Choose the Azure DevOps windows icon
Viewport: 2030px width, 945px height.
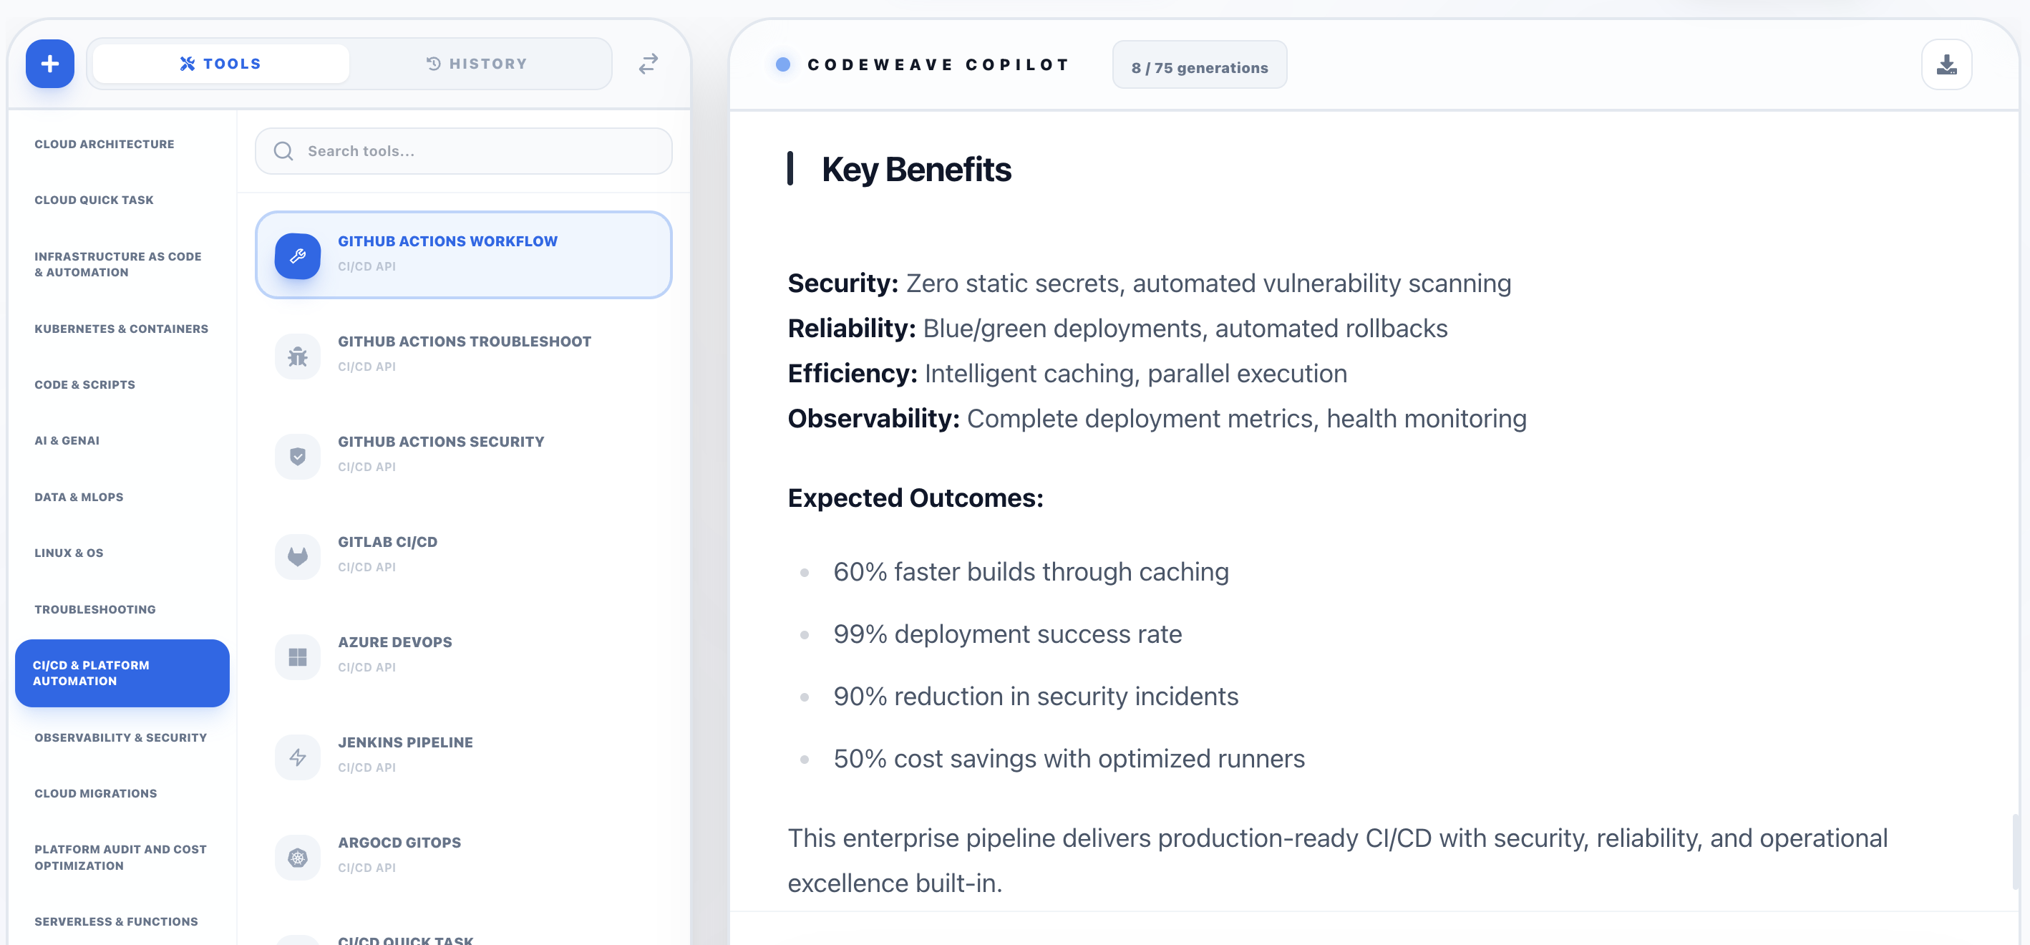297,656
